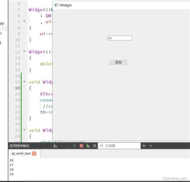190x182 pixels.
Task: Collapse the code fold at line 12
Action: (x=24, y=51)
